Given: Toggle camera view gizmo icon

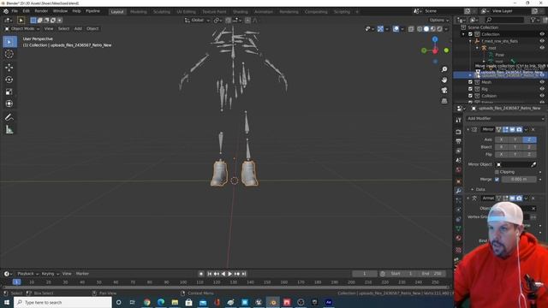Looking at the screenshot, I should pyautogui.click(x=444, y=91).
